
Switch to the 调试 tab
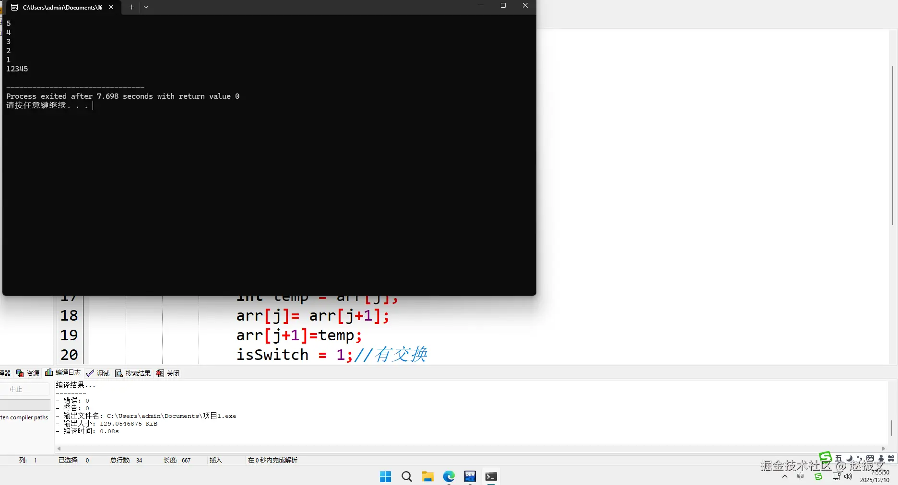(x=98, y=373)
